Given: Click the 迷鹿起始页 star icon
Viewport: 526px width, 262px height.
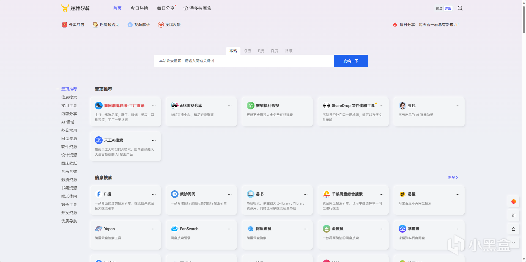Looking at the screenshot, I should click(95, 25).
